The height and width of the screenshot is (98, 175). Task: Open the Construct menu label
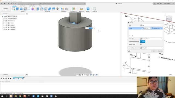coord(73,11)
